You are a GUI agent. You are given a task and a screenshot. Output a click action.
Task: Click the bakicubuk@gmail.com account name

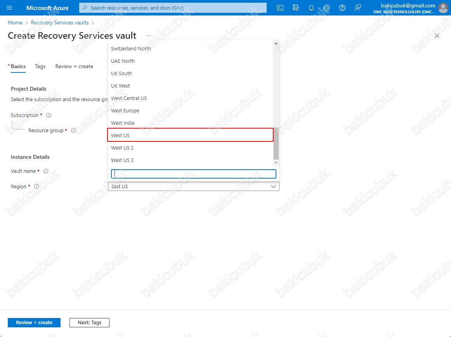click(x=408, y=5)
